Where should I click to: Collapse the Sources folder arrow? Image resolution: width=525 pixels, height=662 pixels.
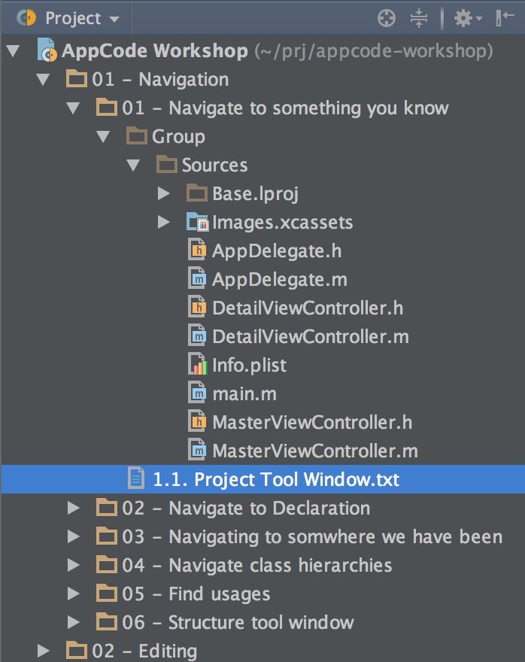[133, 165]
